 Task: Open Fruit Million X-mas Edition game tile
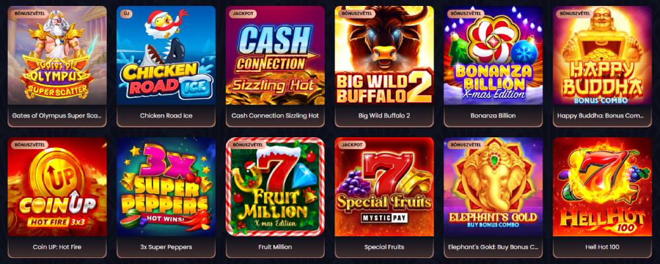pyautogui.click(x=275, y=187)
